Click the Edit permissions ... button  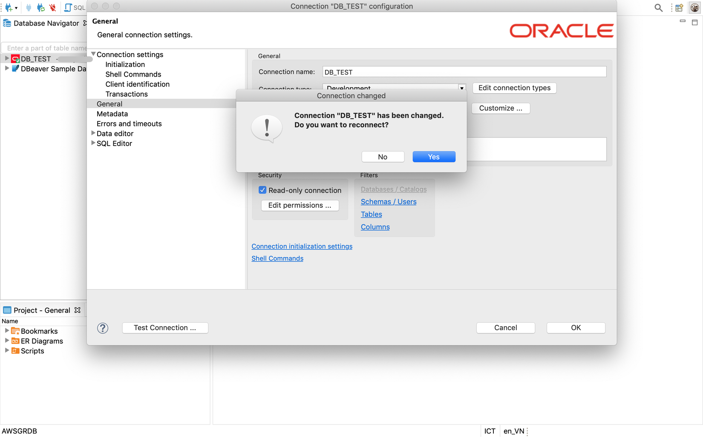pyautogui.click(x=300, y=205)
